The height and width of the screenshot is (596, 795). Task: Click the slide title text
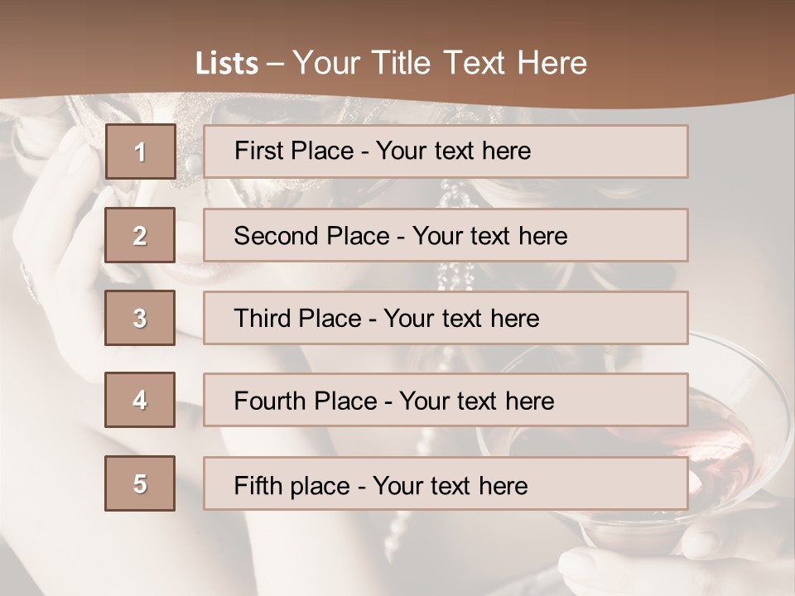click(x=391, y=63)
